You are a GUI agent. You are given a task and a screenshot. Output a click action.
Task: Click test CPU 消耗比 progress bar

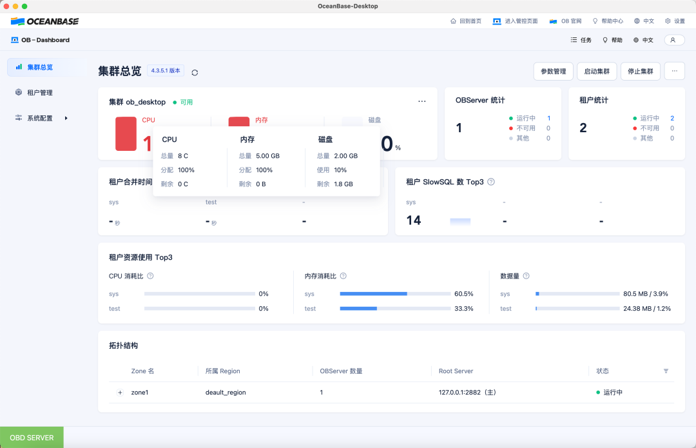point(200,309)
